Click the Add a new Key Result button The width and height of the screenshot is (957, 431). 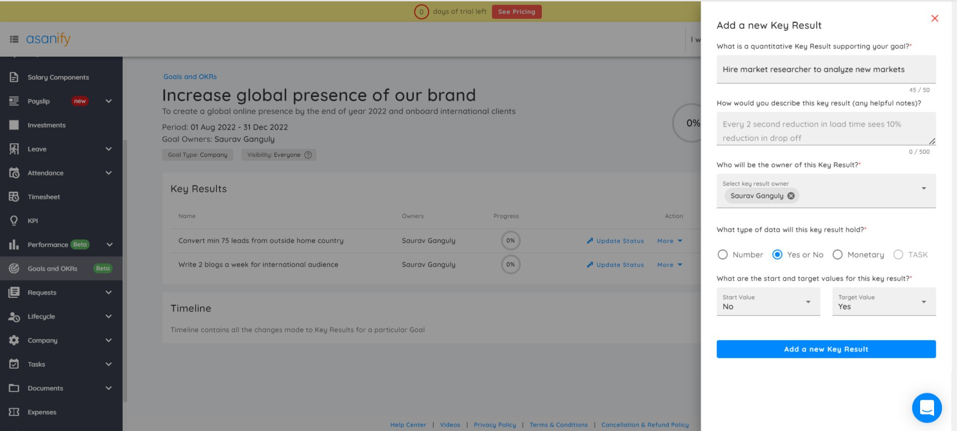(826, 349)
